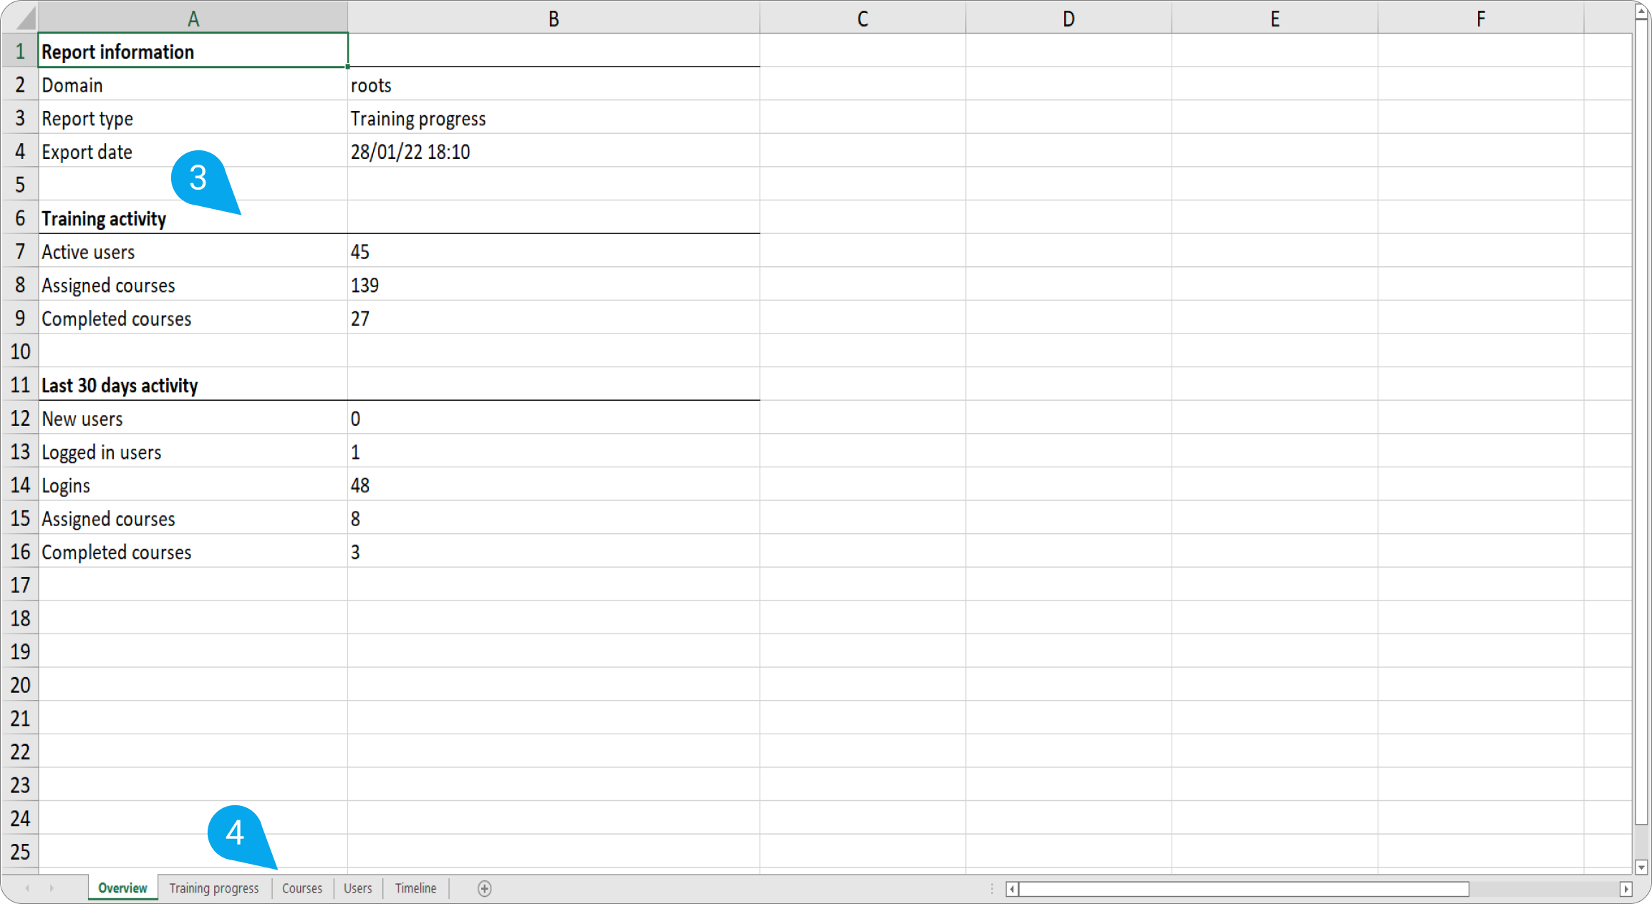Select the cell with value 48
This screenshot has height=904, width=1652.
click(x=554, y=485)
